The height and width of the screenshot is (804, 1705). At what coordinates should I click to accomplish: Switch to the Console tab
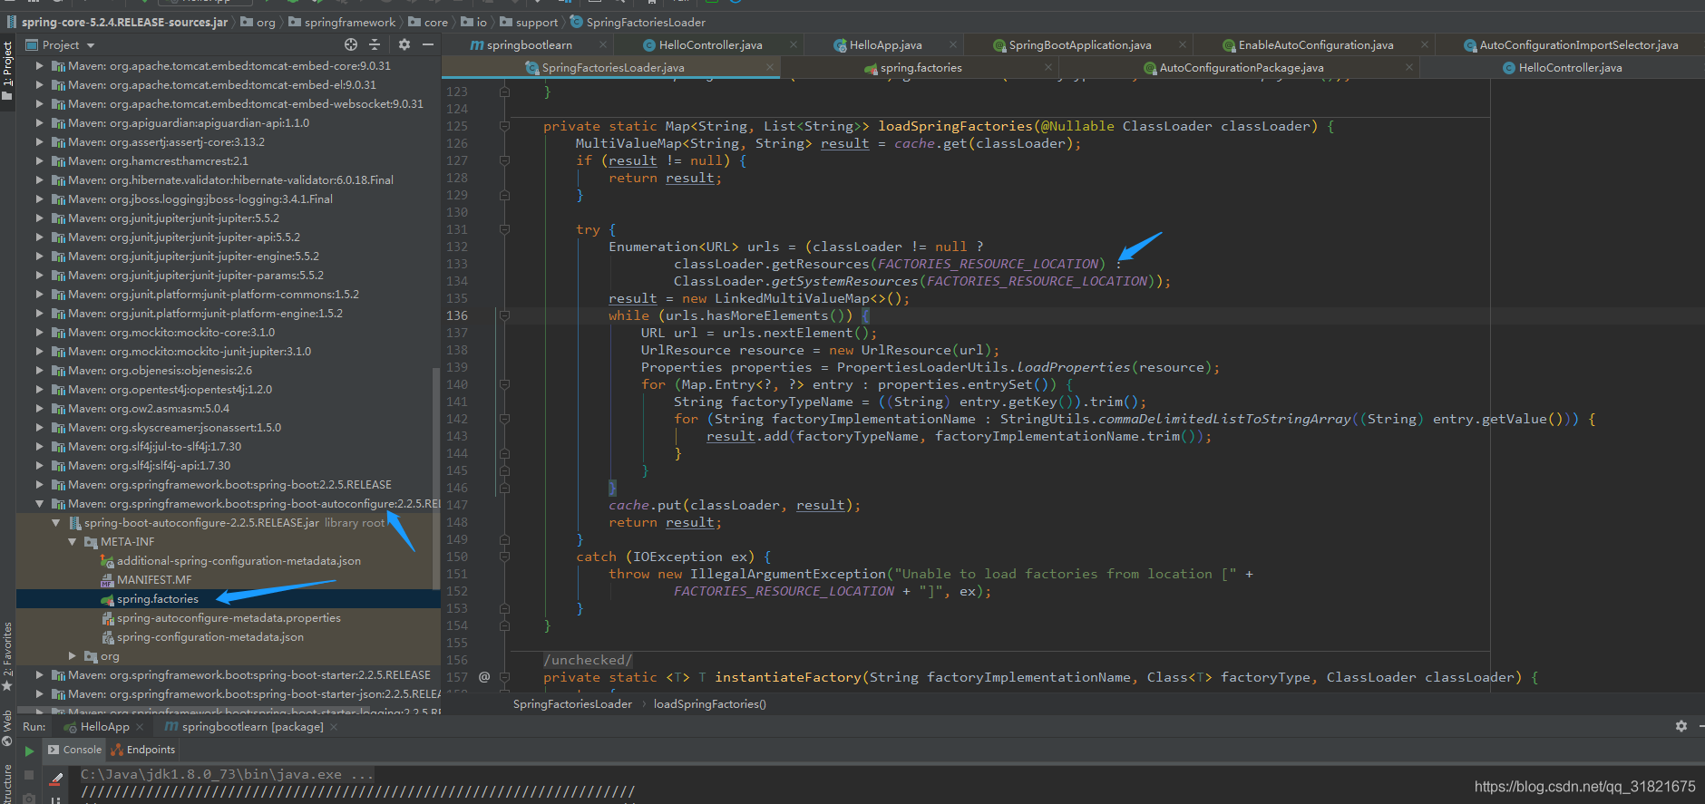74,750
